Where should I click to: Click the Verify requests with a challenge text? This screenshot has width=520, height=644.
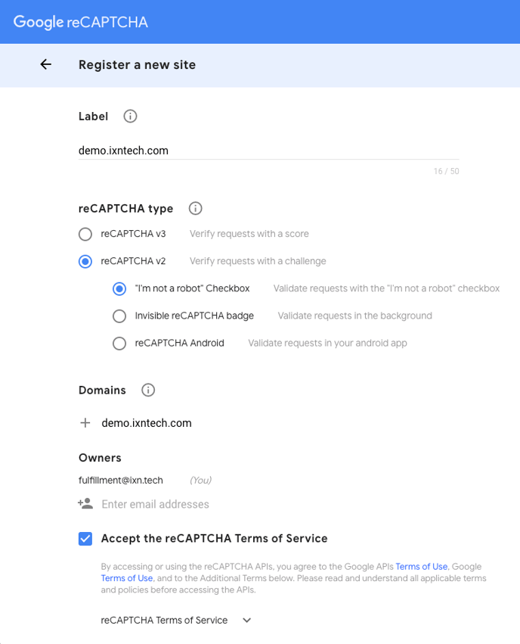pos(258,261)
